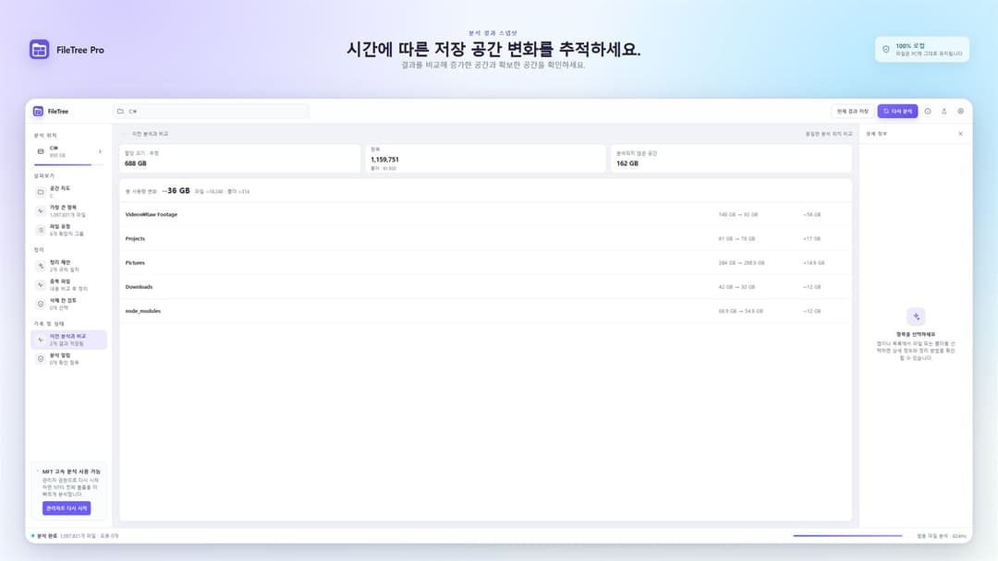Select the Pictures row
998x561 pixels.
[x=486, y=263]
